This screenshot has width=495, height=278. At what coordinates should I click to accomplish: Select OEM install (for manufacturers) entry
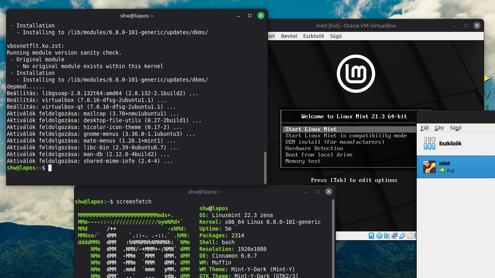coord(335,142)
